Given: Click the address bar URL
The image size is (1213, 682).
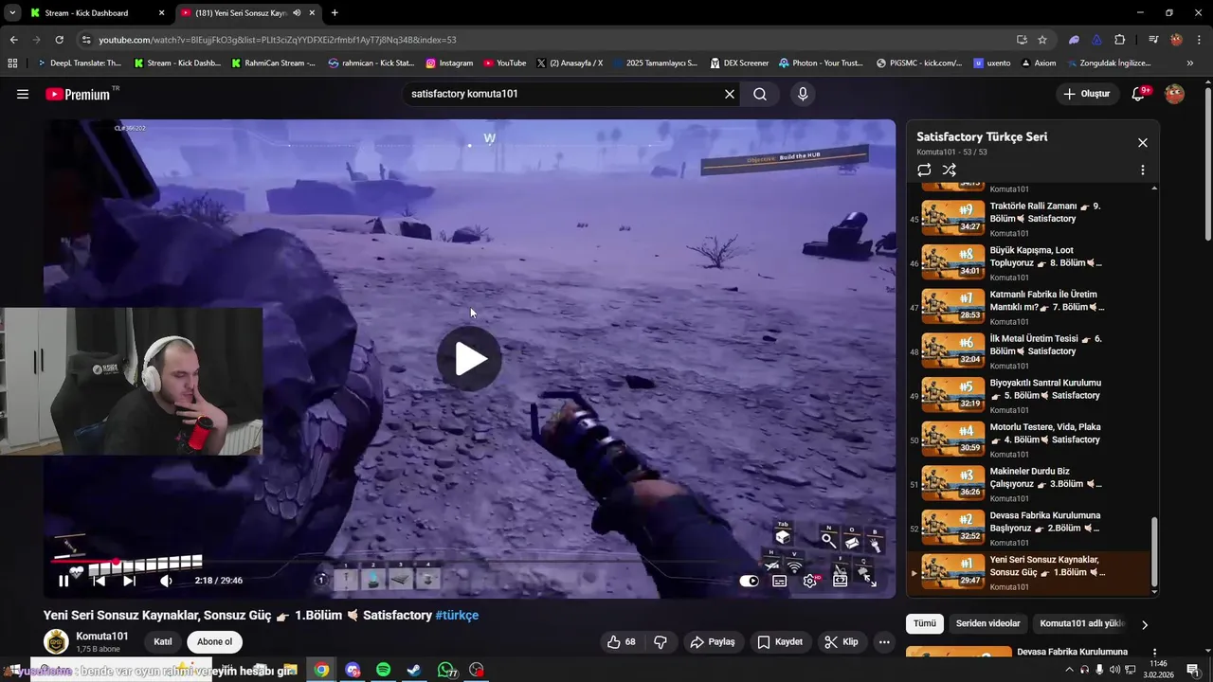Looking at the screenshot, I should click(278, 40).
